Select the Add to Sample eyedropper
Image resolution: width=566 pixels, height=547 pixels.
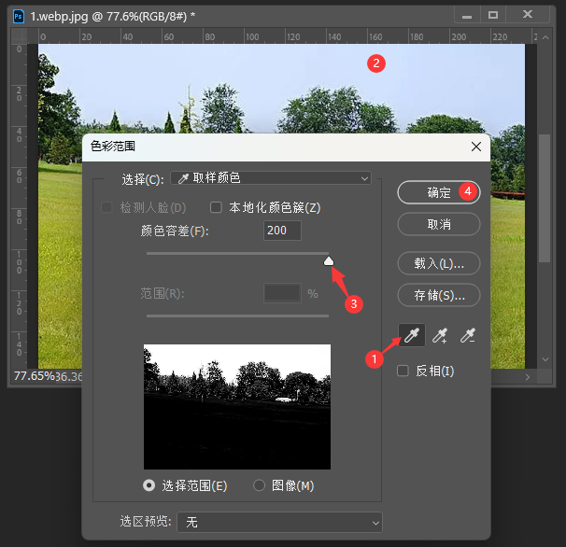point(440,335)
